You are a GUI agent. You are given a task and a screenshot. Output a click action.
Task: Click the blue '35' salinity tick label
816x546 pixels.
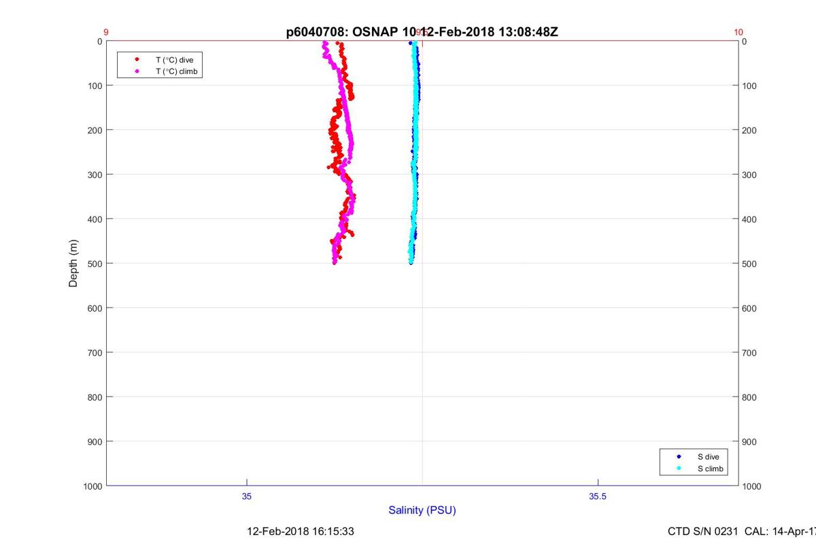tap(247, 496)
